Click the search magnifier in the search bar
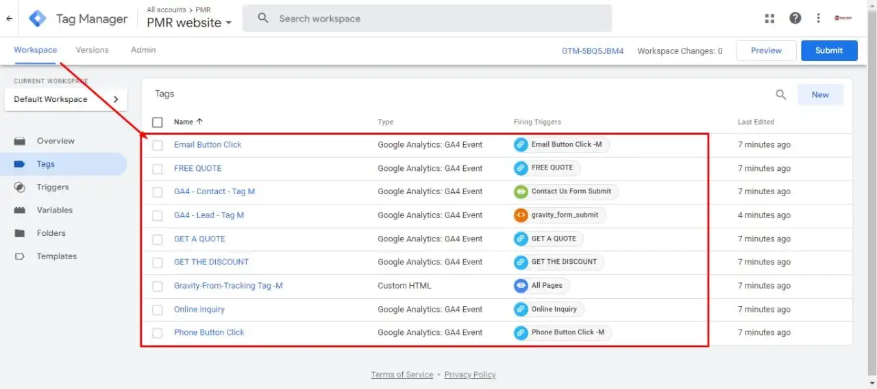The height and width of the screenshot is (389, 877). pos(263,18)
